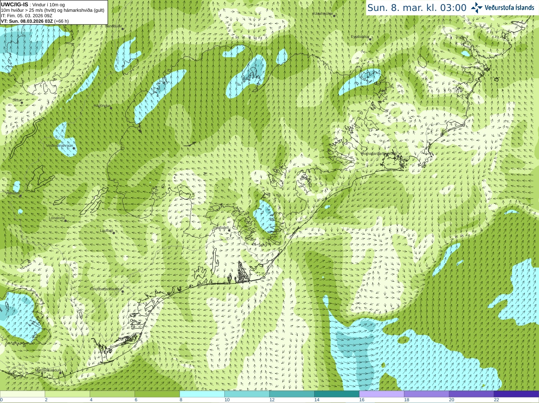Screen dimensions: 539x403
Task: Click the Kirkjubæjarklaustur station label
Action: tap(106, 289)
